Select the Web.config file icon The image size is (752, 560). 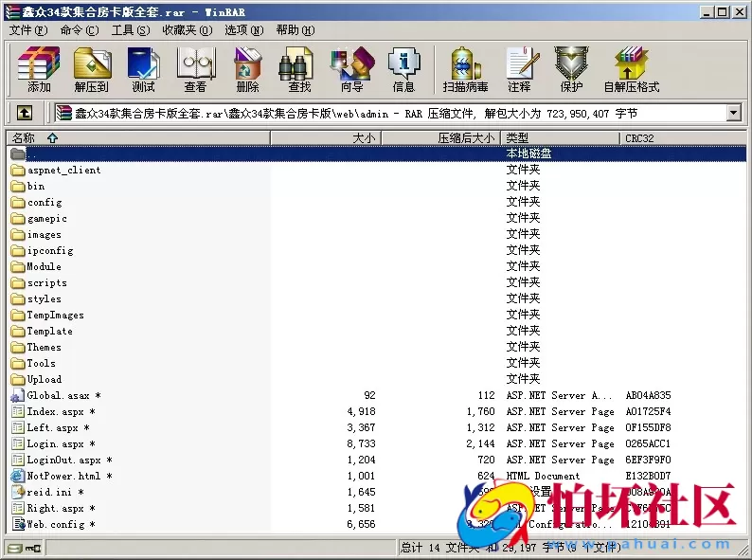[x=18, y=524]
